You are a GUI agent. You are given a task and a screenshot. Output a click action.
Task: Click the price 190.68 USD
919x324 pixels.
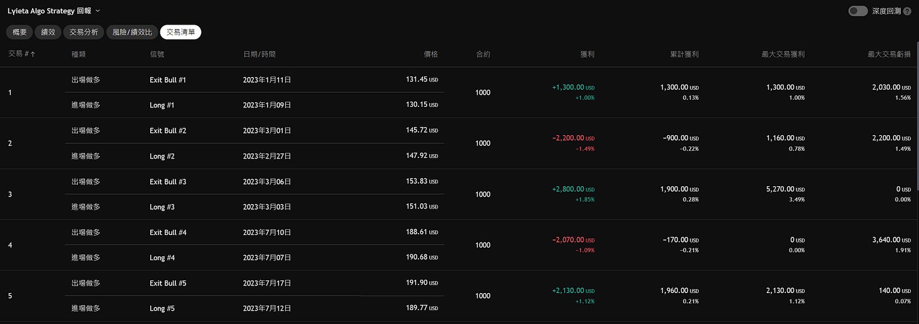[422, 258]
